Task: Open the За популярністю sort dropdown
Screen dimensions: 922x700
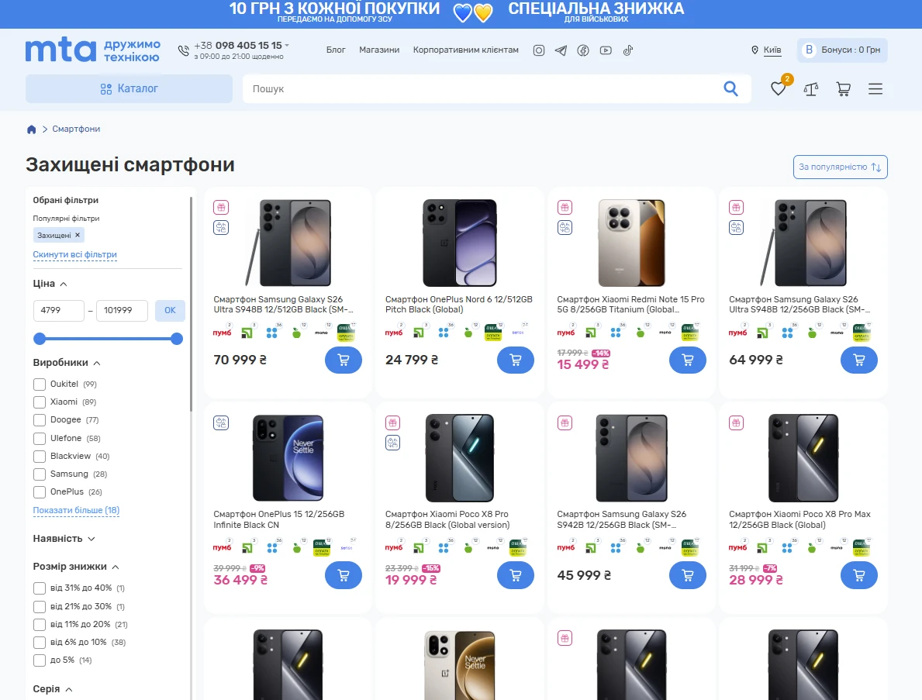Action: pyautogui.click(x=841, y=167)
